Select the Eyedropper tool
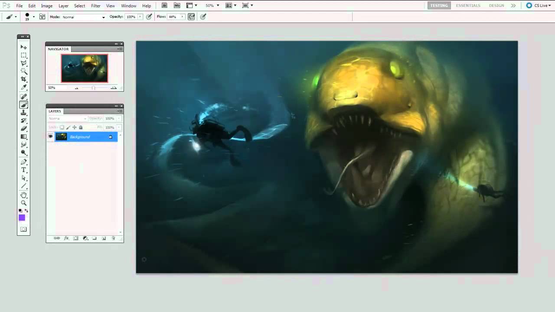Screen dimensions: 555x312 24,88
